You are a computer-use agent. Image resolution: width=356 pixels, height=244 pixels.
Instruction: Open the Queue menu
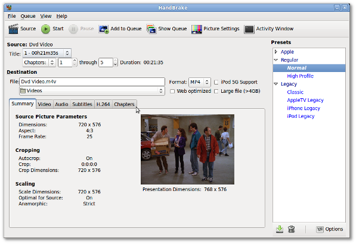(28, 16)
